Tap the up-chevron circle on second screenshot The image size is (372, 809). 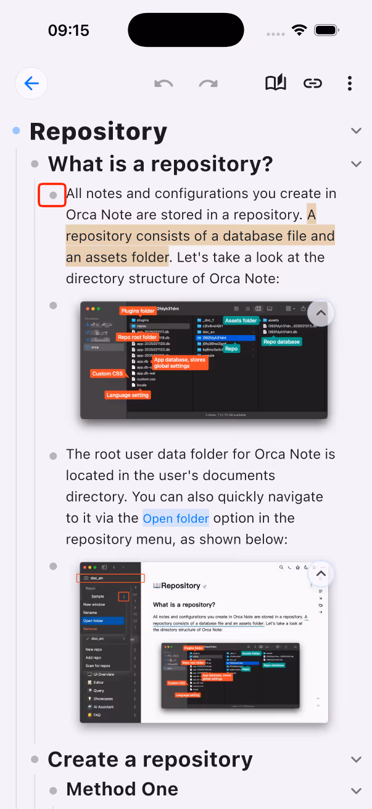click(x=321, y=574)
